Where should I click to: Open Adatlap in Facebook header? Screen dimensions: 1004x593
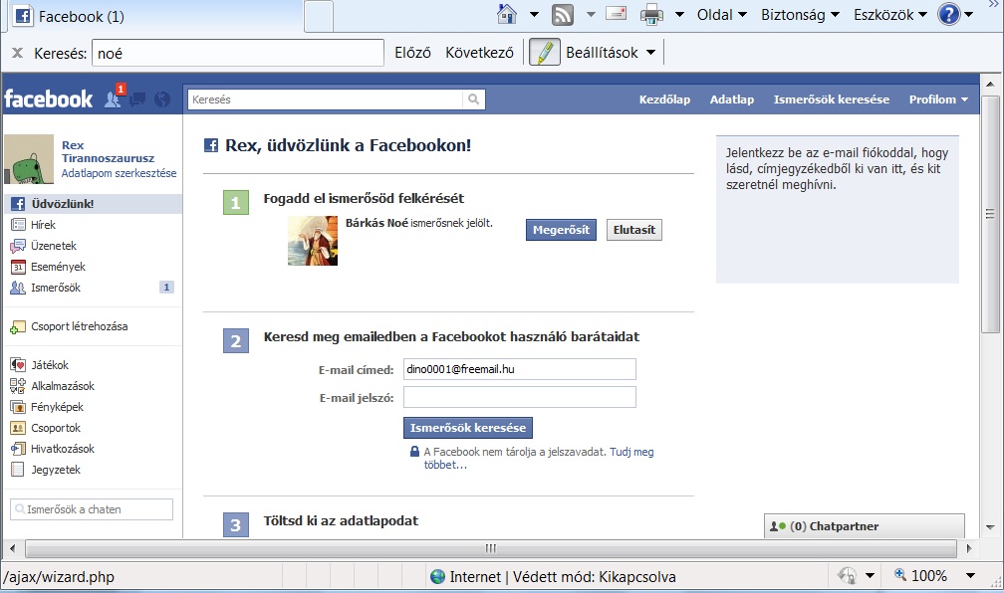tap(732, 99)
